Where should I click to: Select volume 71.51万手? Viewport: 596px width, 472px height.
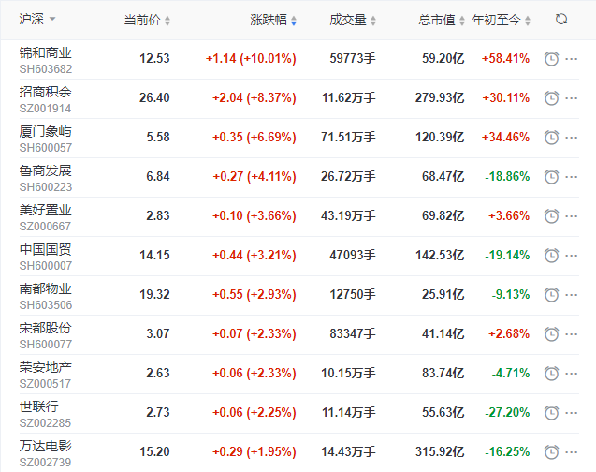coord(348,137)
